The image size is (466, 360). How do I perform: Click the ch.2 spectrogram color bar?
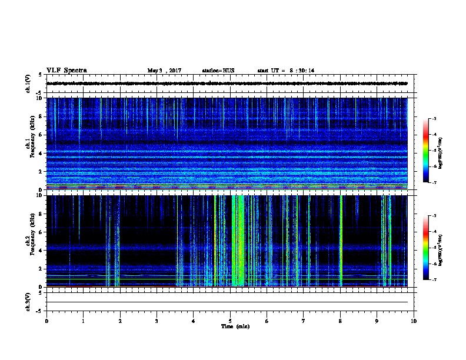pyautogui.click(x=425, y=248)
